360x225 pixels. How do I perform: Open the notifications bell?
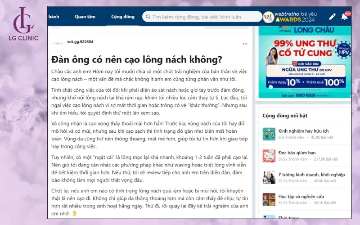click(344, 17)
